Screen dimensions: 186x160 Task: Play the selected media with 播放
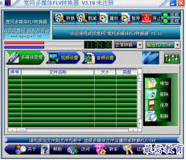[x=103, y=18]
